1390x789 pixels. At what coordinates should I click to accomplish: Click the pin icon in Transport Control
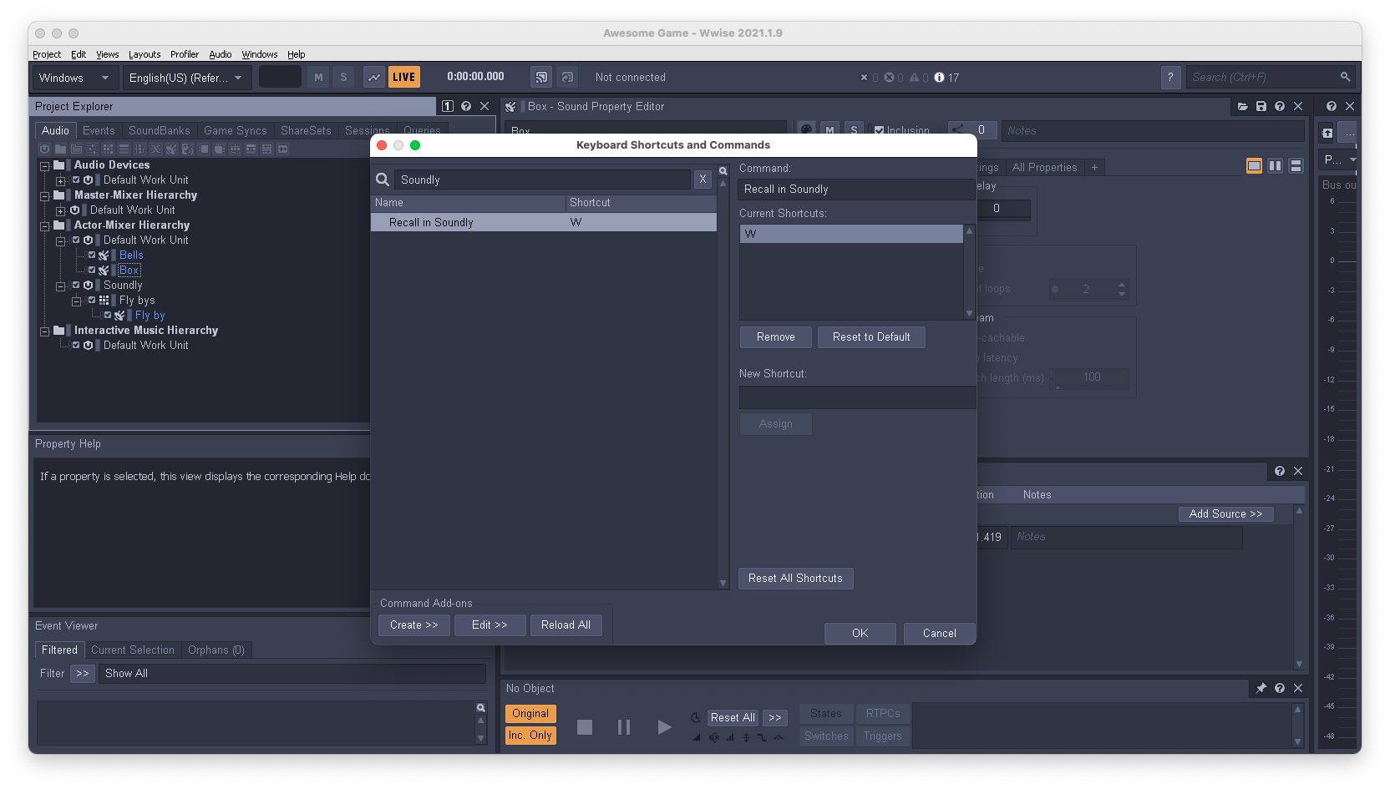coord(1261,689)
